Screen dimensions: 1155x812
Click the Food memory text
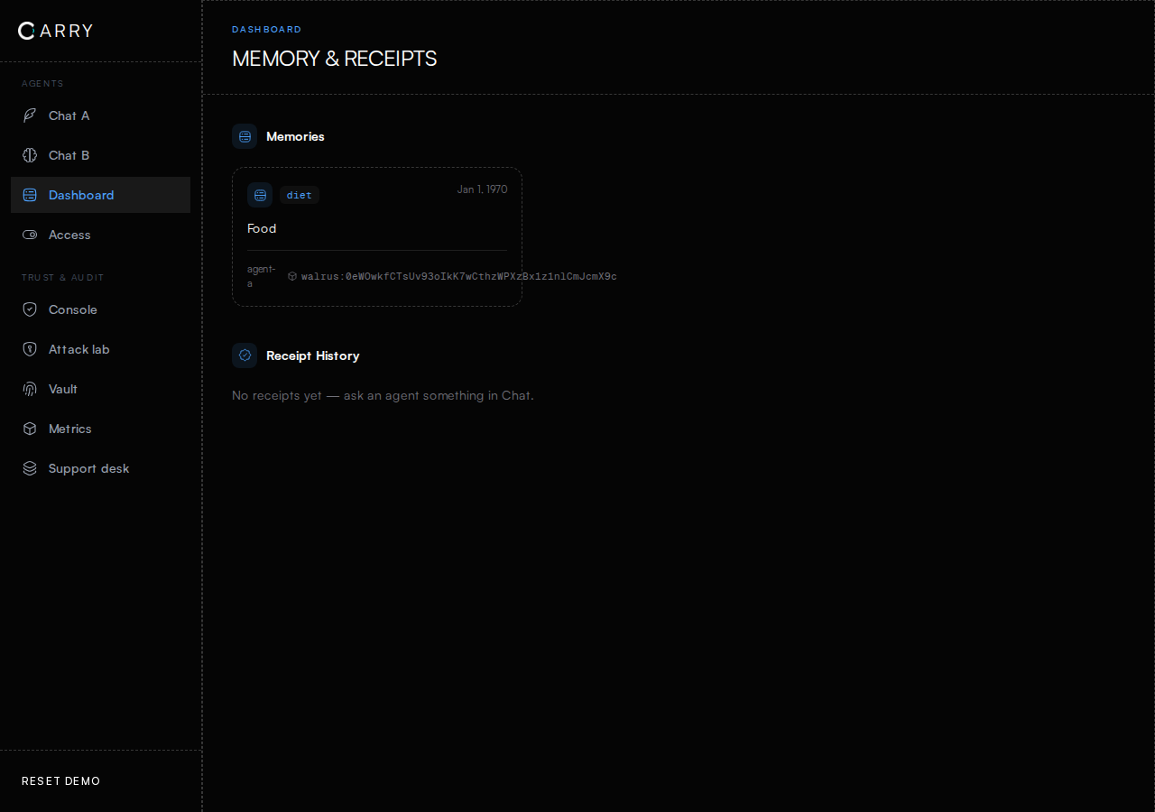[x=262, y=228]
